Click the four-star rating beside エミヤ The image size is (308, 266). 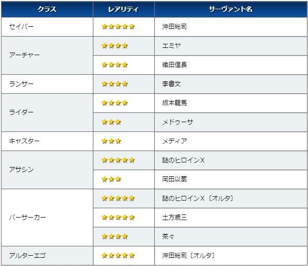[x=115, y=46]
